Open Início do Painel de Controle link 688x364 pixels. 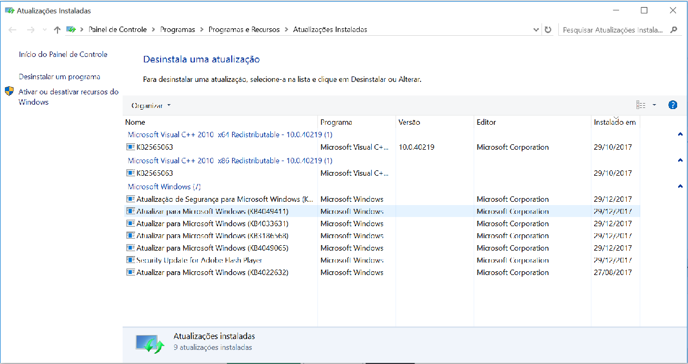click(63, 54)
